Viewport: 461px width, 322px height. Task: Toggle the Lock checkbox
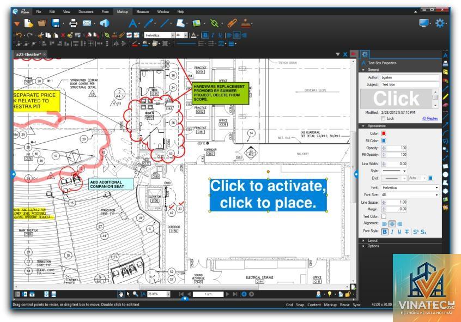click(x=383, y=118)
